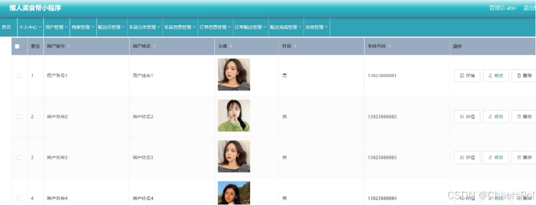The height and width of the screenshot is (205, 536).
Task: Click 修改 for 用户账号1
Action: pyautogui.click(x=496, y=75)
